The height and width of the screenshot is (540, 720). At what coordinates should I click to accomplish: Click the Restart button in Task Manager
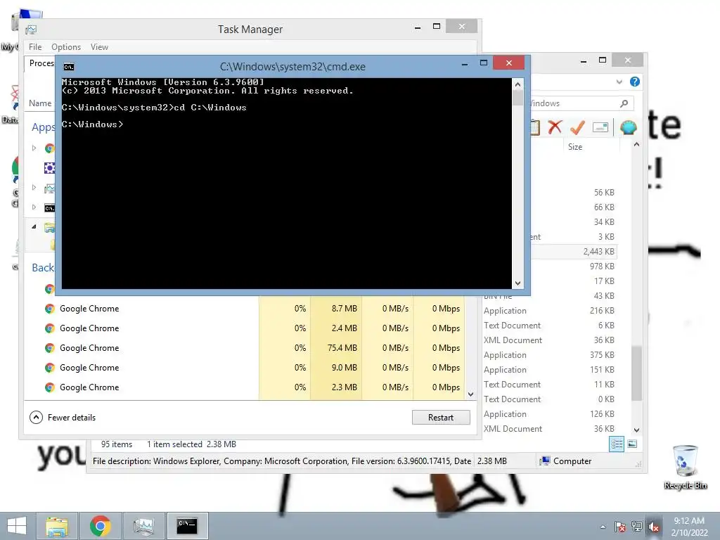pos(441,418)
